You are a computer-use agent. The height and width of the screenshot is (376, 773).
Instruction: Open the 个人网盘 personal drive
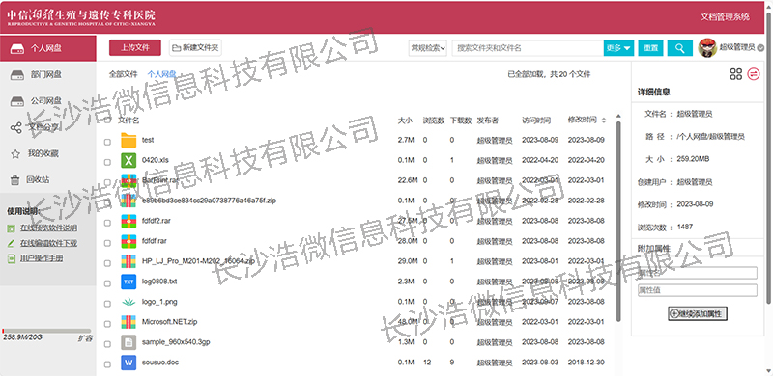click(47, 49)
